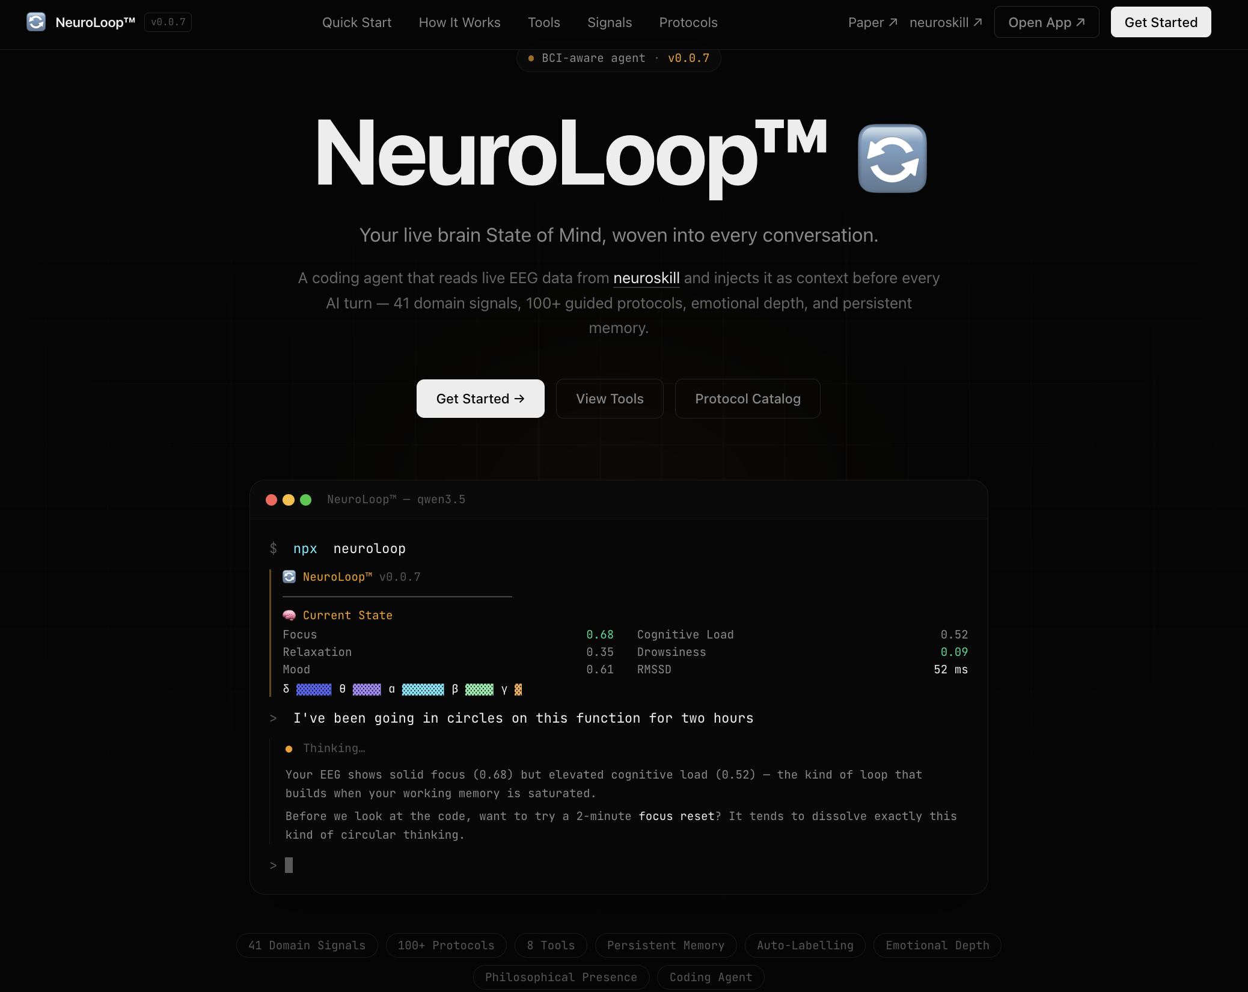The width and height of the screenshot is (1248, 992).
Task: Click the terminal prompt cursor input
Action: pyautogui.click(x=289, y=865)
